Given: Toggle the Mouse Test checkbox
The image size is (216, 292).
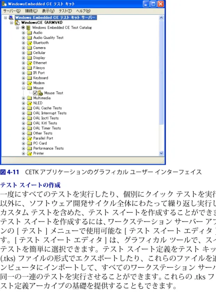Looking at the screenshot, I should [x=35, y=93].
